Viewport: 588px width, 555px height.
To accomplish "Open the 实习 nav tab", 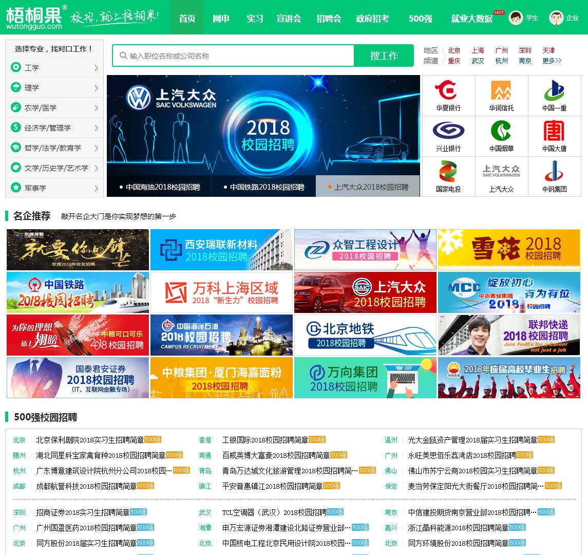I will pyautogui.click(x=255, y=18).
